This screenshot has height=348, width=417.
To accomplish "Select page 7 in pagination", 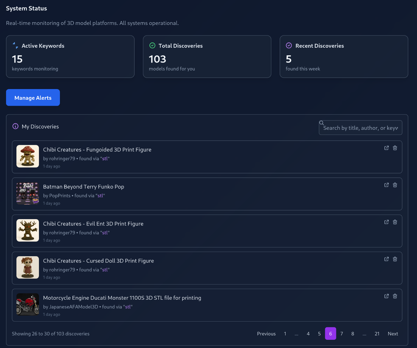I will (342, 334).
